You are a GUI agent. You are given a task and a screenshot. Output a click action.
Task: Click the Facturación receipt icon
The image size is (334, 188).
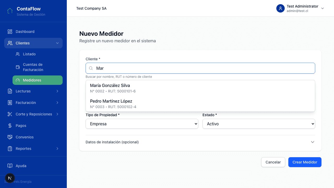10,103
